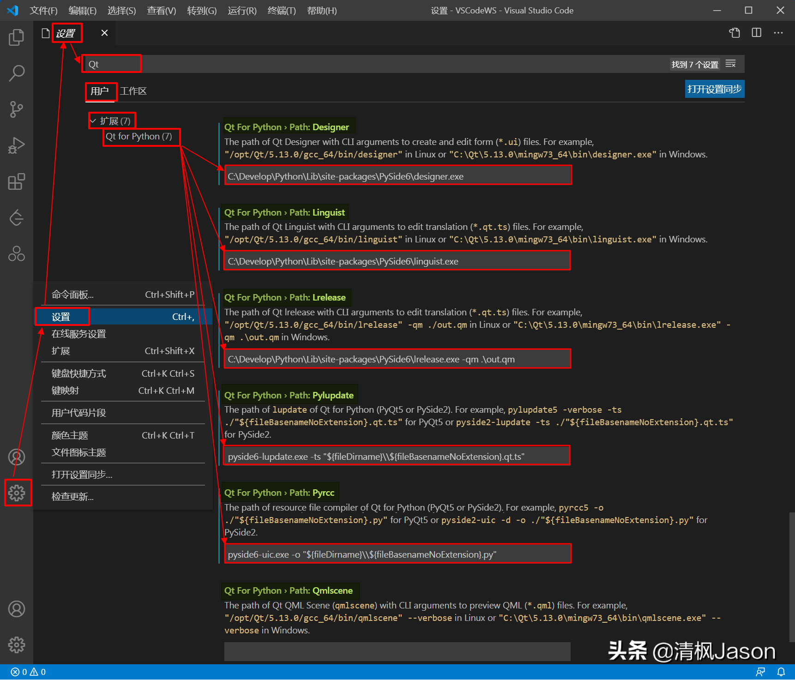Choose 设置 in the manage menu

(123, 317)
